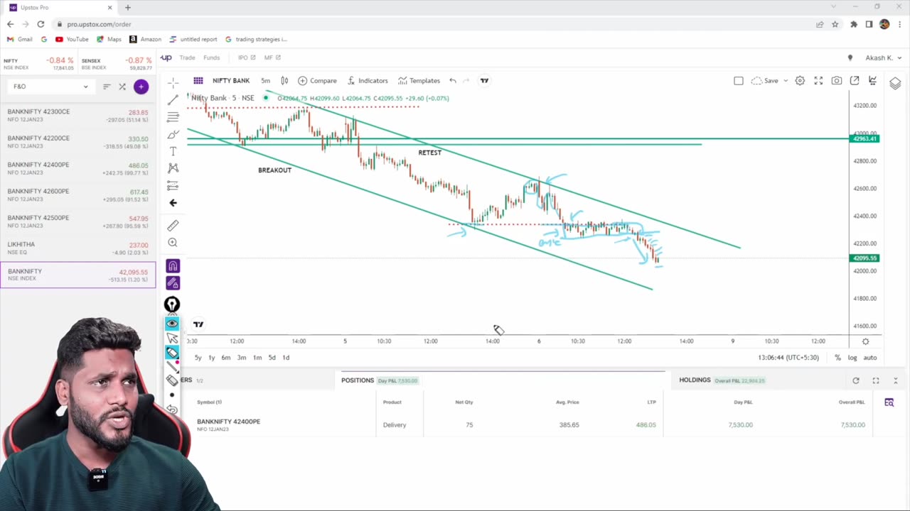The width and height of the screenshot is (910, 511).
Task: Select LIKHITHA in the watchlist
Action: point(78,248)
